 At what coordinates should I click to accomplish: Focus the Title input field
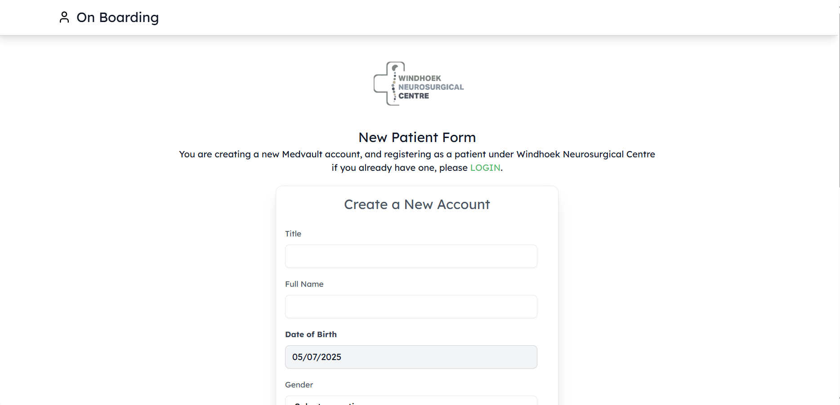coord(411,256)
